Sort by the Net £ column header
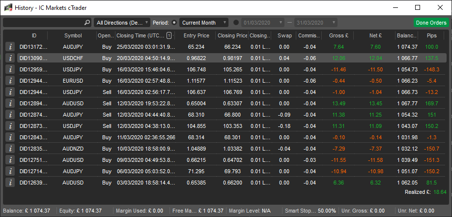The width and height of the screenshot is (452, 217). click(375, 36)
